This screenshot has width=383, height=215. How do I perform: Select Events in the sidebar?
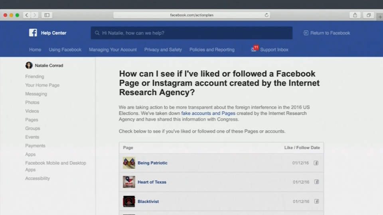32,137
